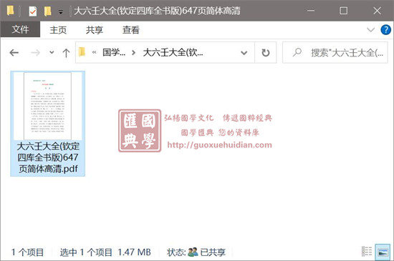The width and height of the screenshot is (394, 261).
Task: Click the address bar folder icon
Action: pos(82,52)
